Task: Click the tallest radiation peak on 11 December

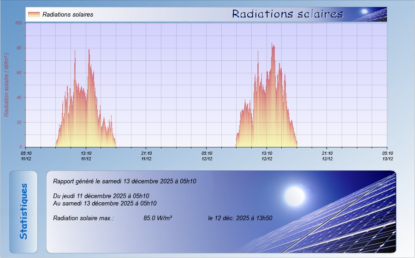Action: 89,50
